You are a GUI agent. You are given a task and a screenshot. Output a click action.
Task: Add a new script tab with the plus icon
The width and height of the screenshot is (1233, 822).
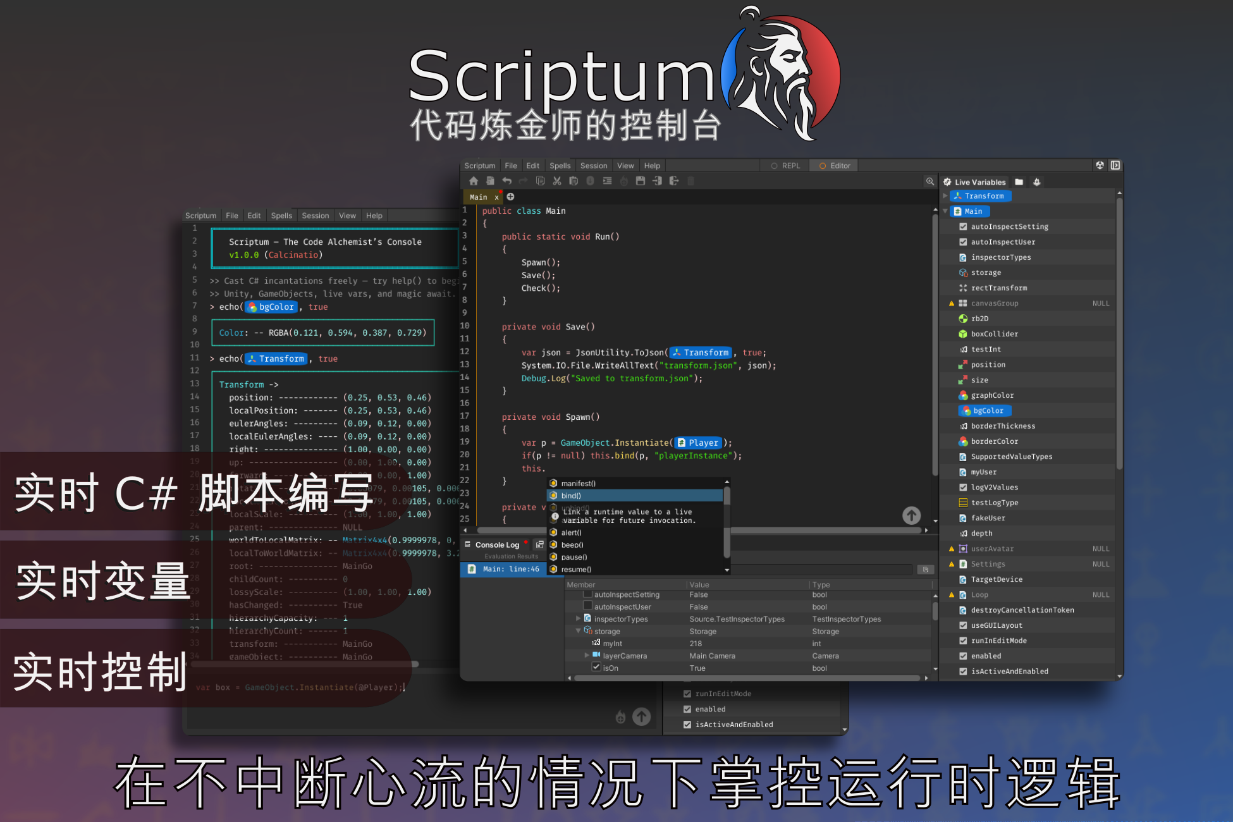pyautogui.click(x=510, y=197)
